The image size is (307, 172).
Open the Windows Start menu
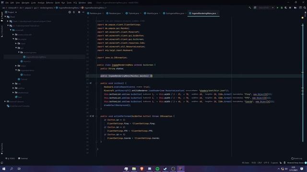pos(4,169)
